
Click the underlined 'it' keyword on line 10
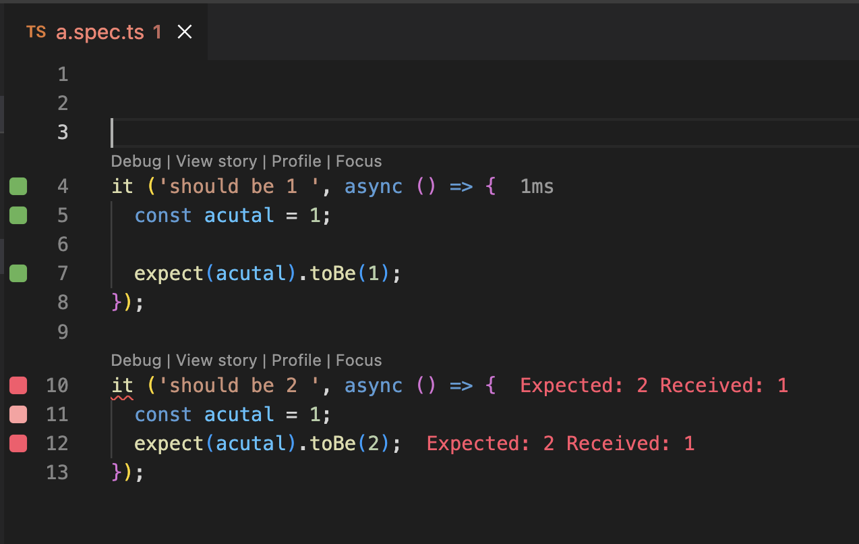[x=122, y=385]
